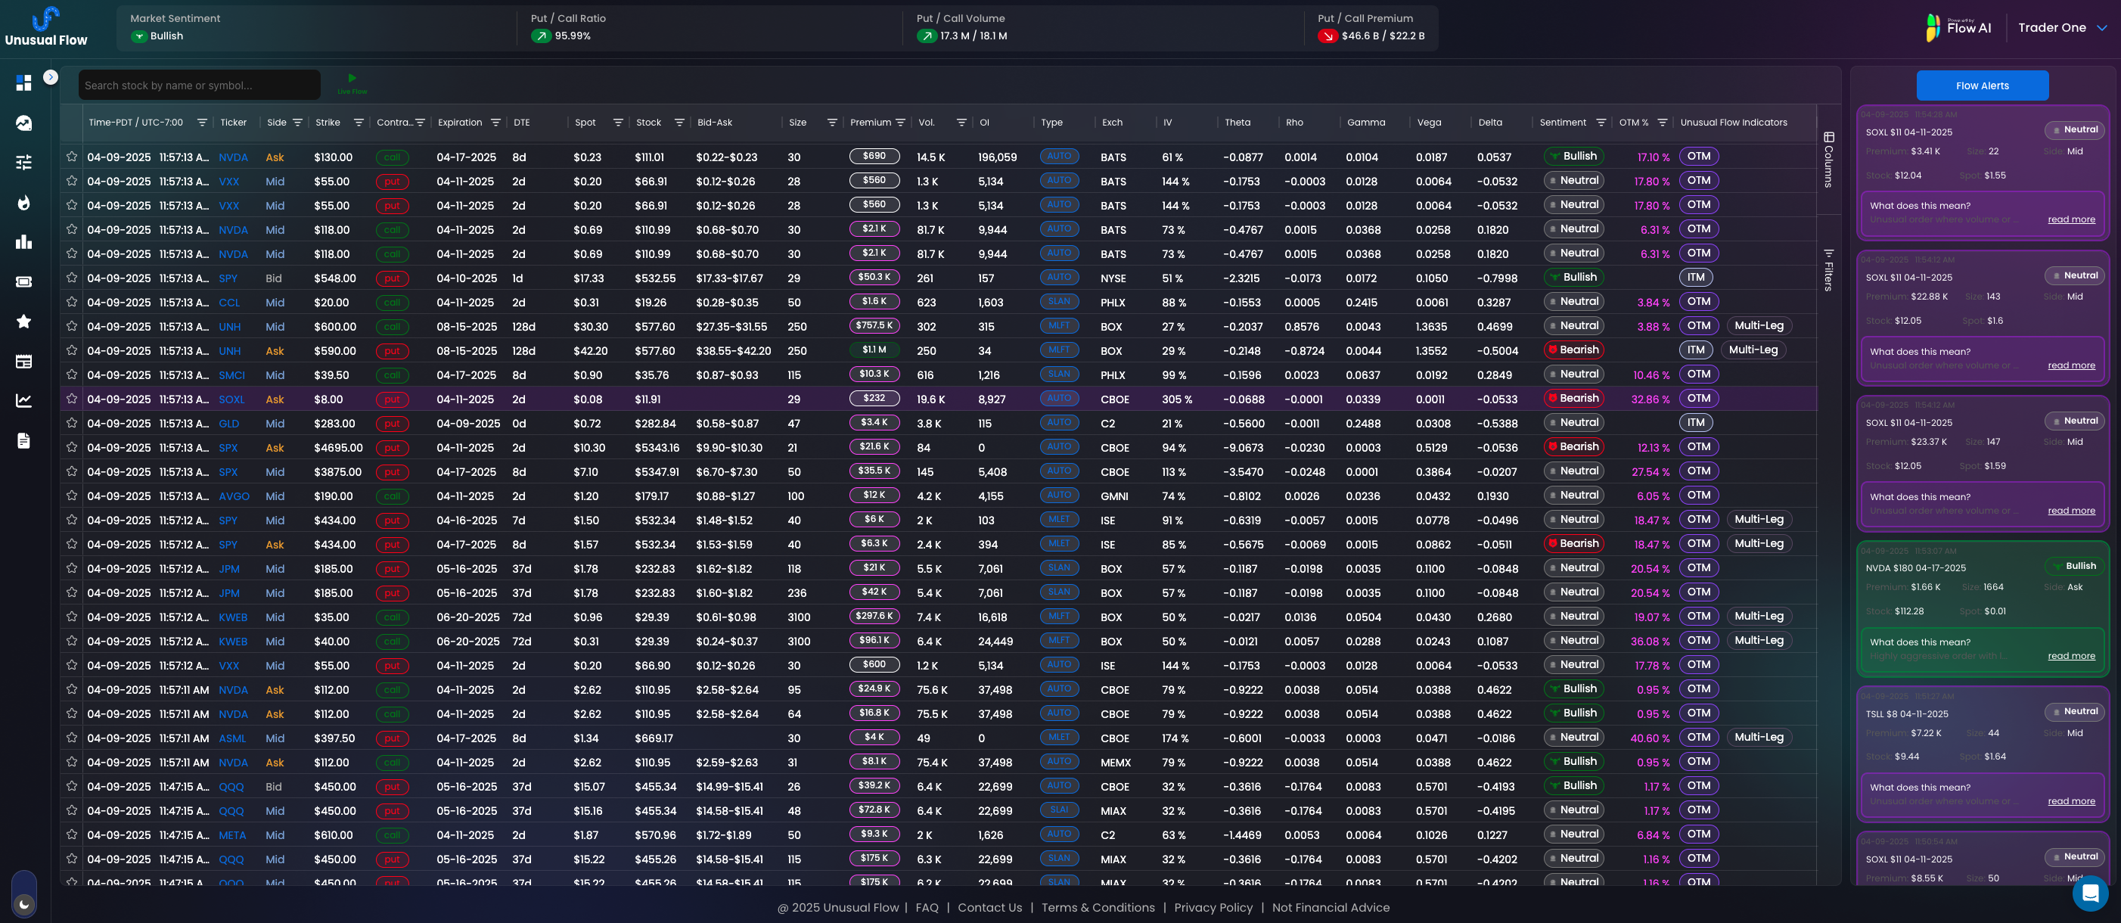Start Live Flow with play button

point(352,79)
